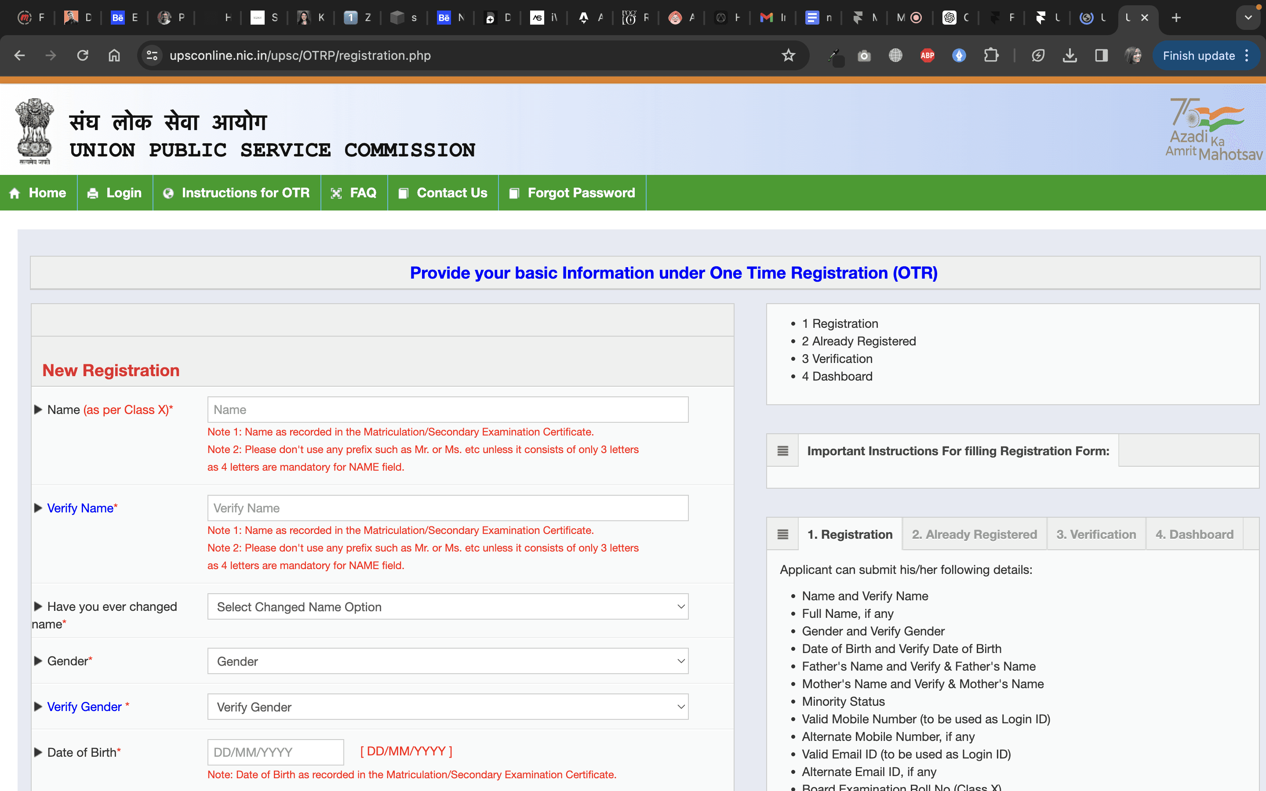Open the Chrome profile avatar
1266x791 pixels.
coord(1133,55)
